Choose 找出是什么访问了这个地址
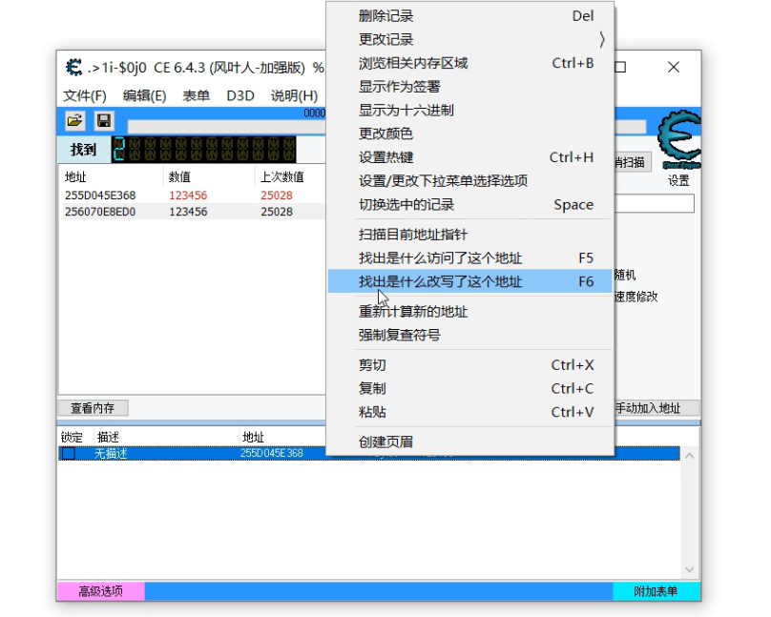Screen dimensions: 771x617 click(x=470, y=257)
